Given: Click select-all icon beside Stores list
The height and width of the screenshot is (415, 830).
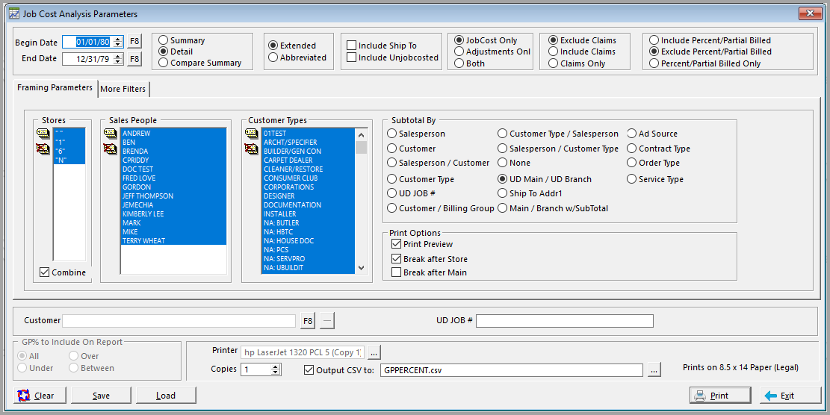Looking at the screenshot, I should 43,133.
